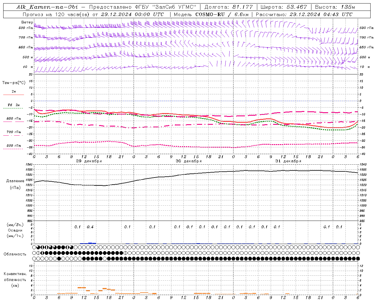
Task: Click the 31 декабря date label
Action: [288, 161]
